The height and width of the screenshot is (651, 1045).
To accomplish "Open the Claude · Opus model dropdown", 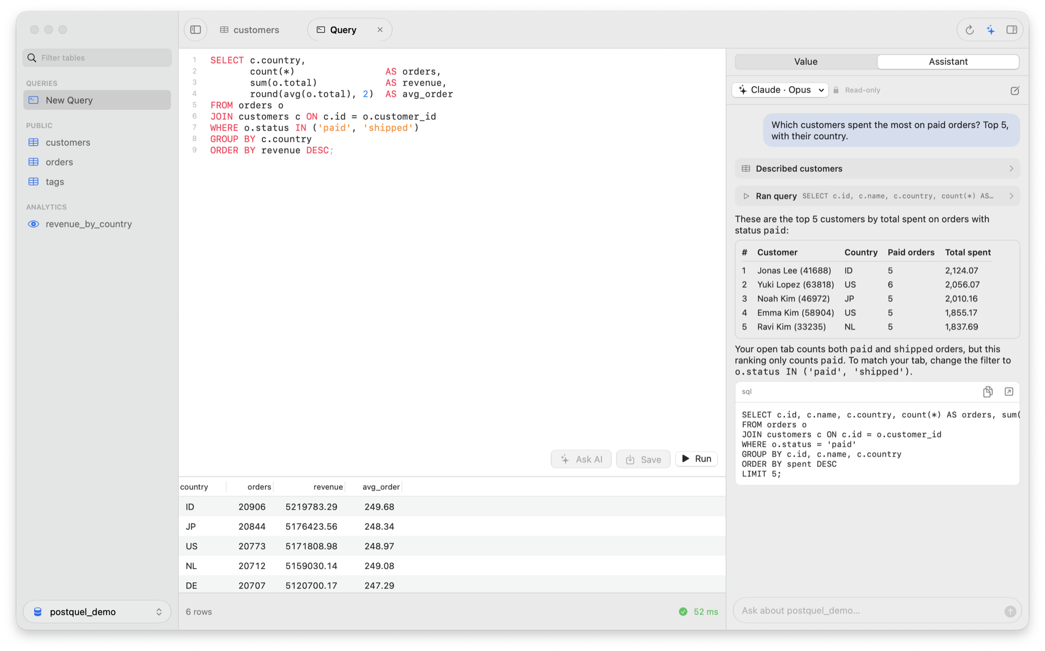I will point(780,90).
